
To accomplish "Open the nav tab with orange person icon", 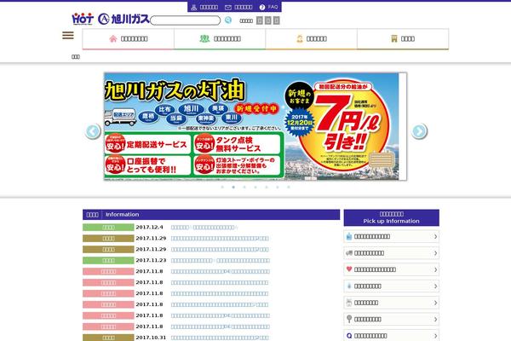I will tap(311, 39).
